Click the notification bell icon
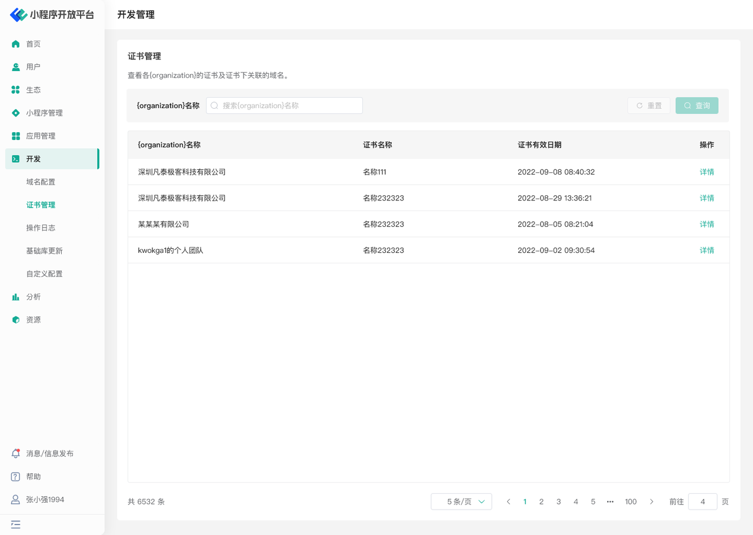The image size is (753, 535). point(16,453)
